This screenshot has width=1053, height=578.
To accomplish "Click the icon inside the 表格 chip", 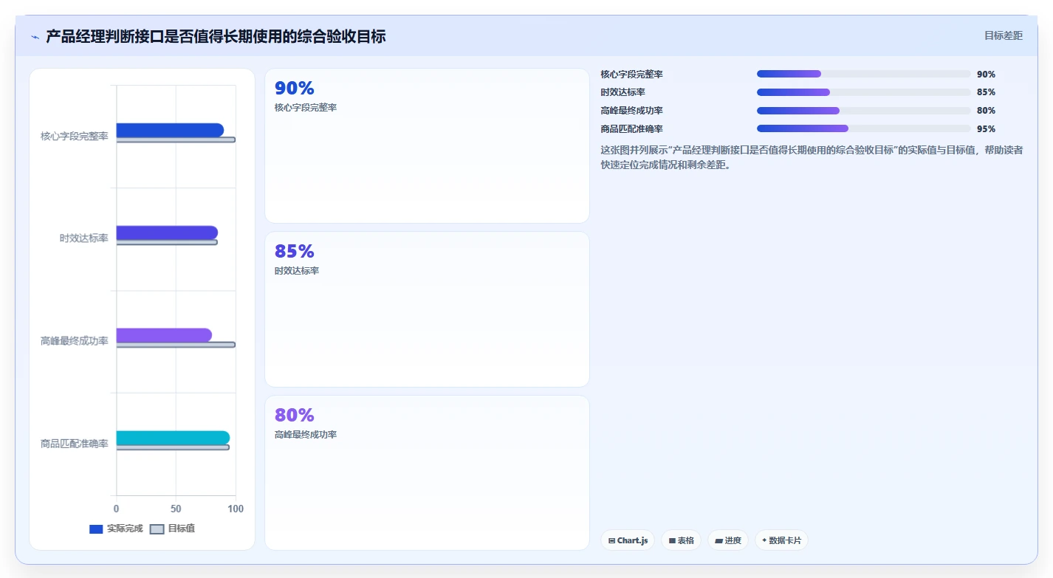I will 672,541.
